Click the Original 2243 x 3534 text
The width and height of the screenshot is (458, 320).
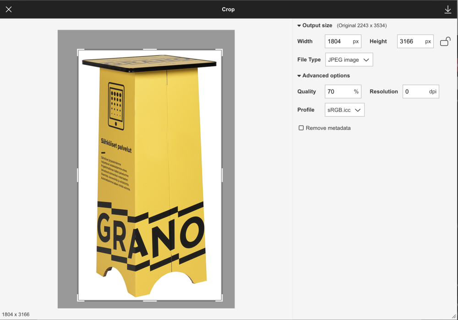point(362,26)
